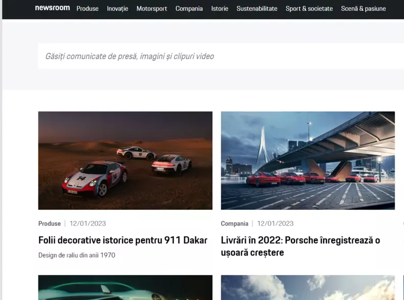
Task: Open the Inovație menu item
Action: pyautogui.click(x=118, y=9)
